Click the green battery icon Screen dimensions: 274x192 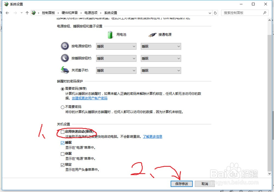(x=110, y=34)
